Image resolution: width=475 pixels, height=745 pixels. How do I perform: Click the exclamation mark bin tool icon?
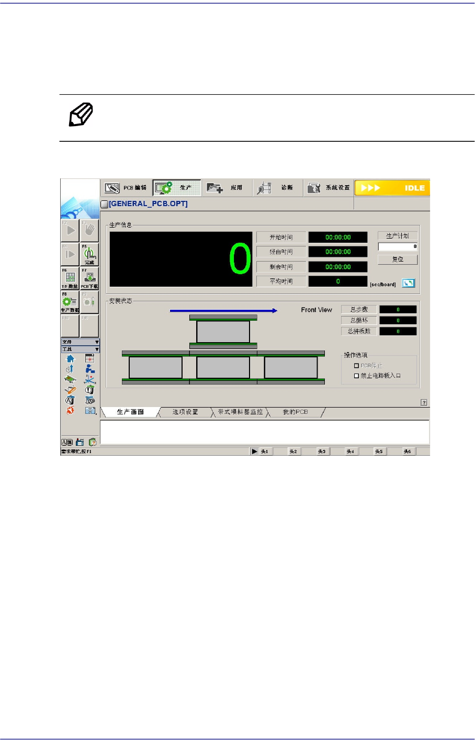coord(90,390)
